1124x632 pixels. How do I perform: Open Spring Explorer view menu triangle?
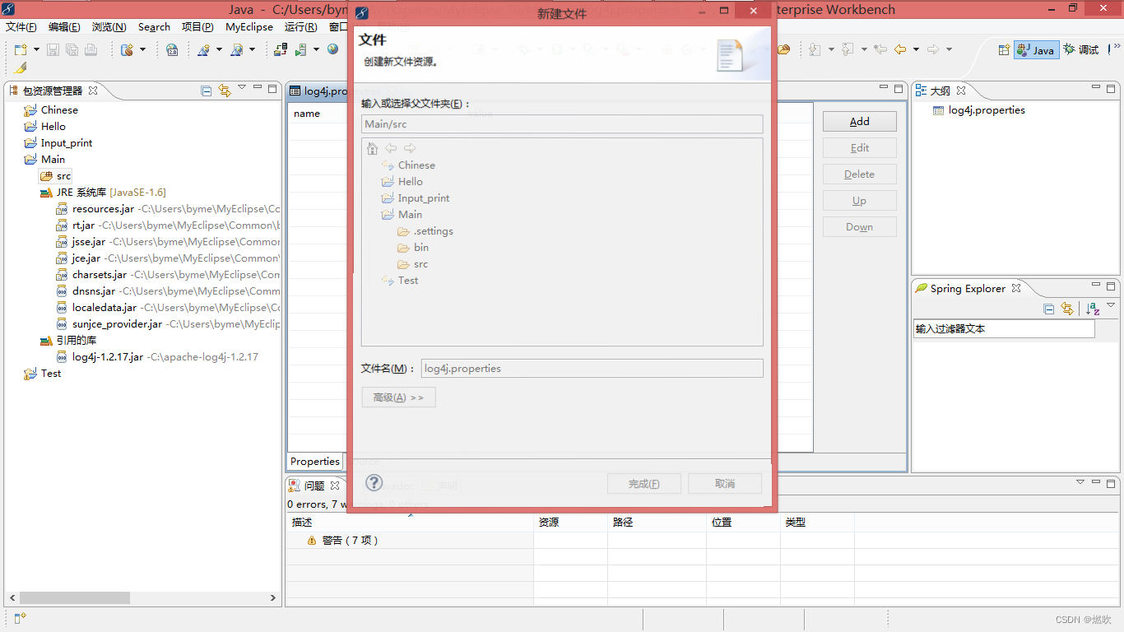(1111, 305)
